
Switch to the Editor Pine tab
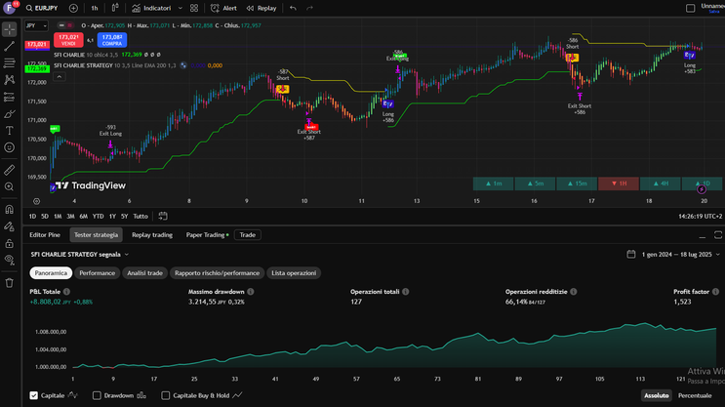(45, 235)
